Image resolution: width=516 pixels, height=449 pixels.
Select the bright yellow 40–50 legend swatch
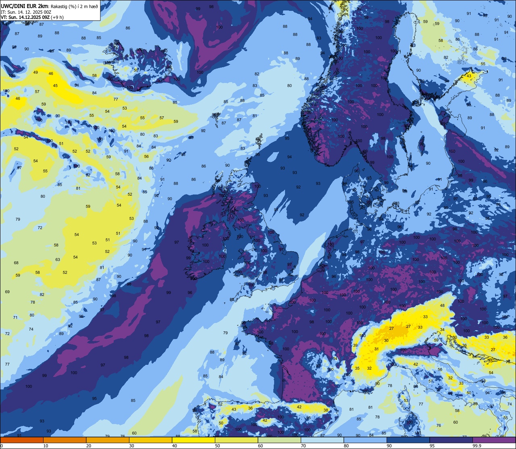(193, 440)
